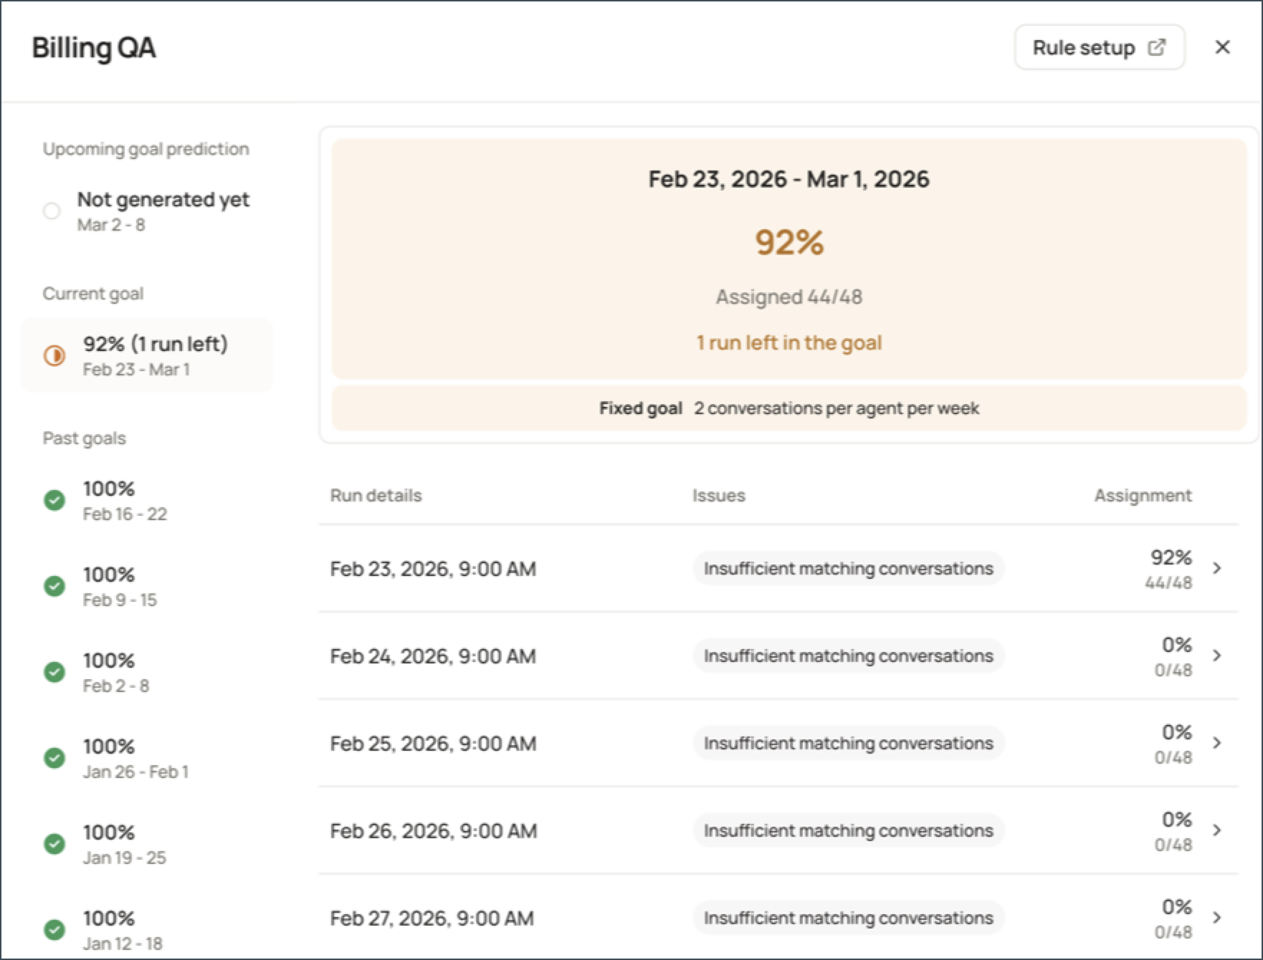Click the half-filled orange current goal icon
The height and width of the screenshot is (960, 1263).
click(x=54, y=355)
